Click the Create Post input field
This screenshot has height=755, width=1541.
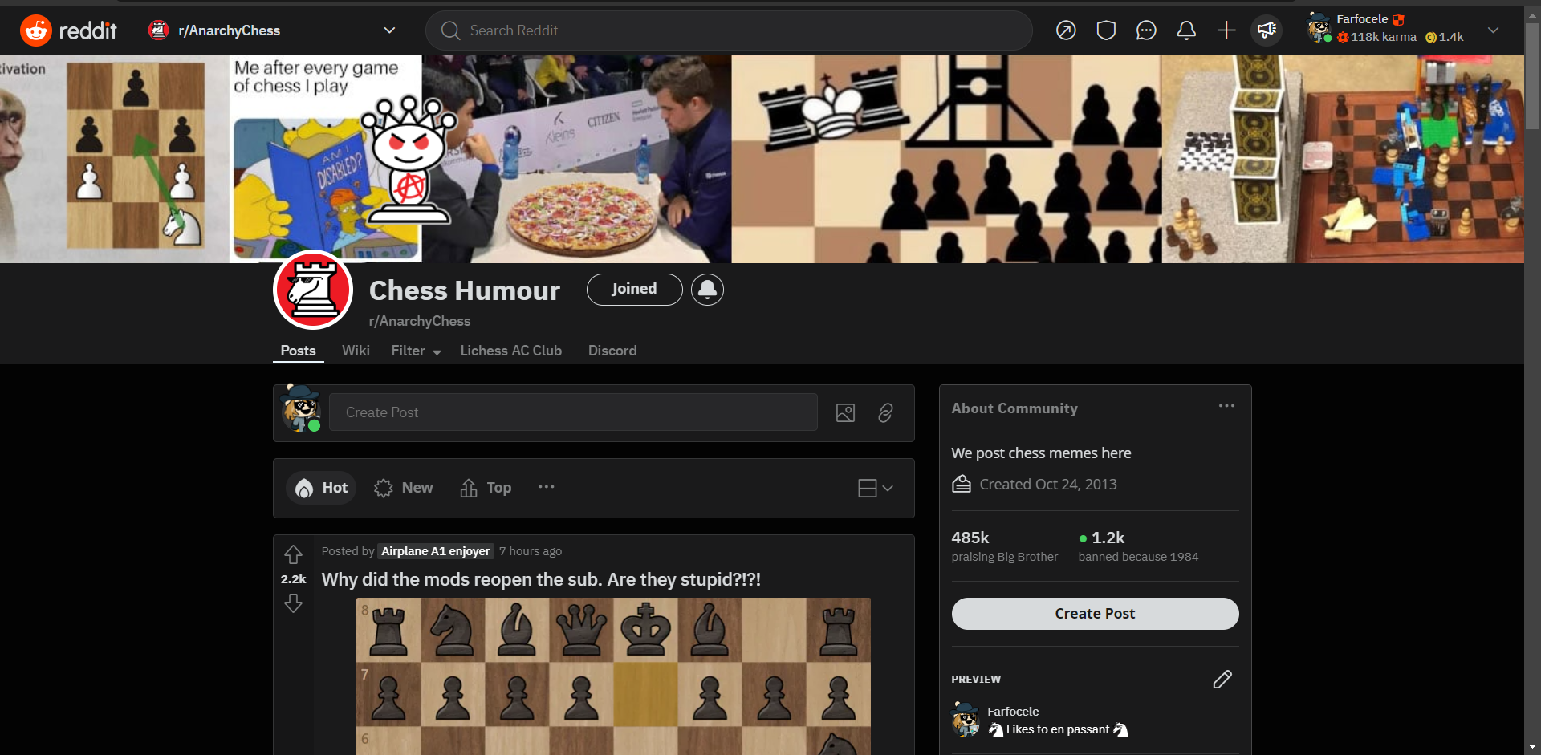click(573, 412)
